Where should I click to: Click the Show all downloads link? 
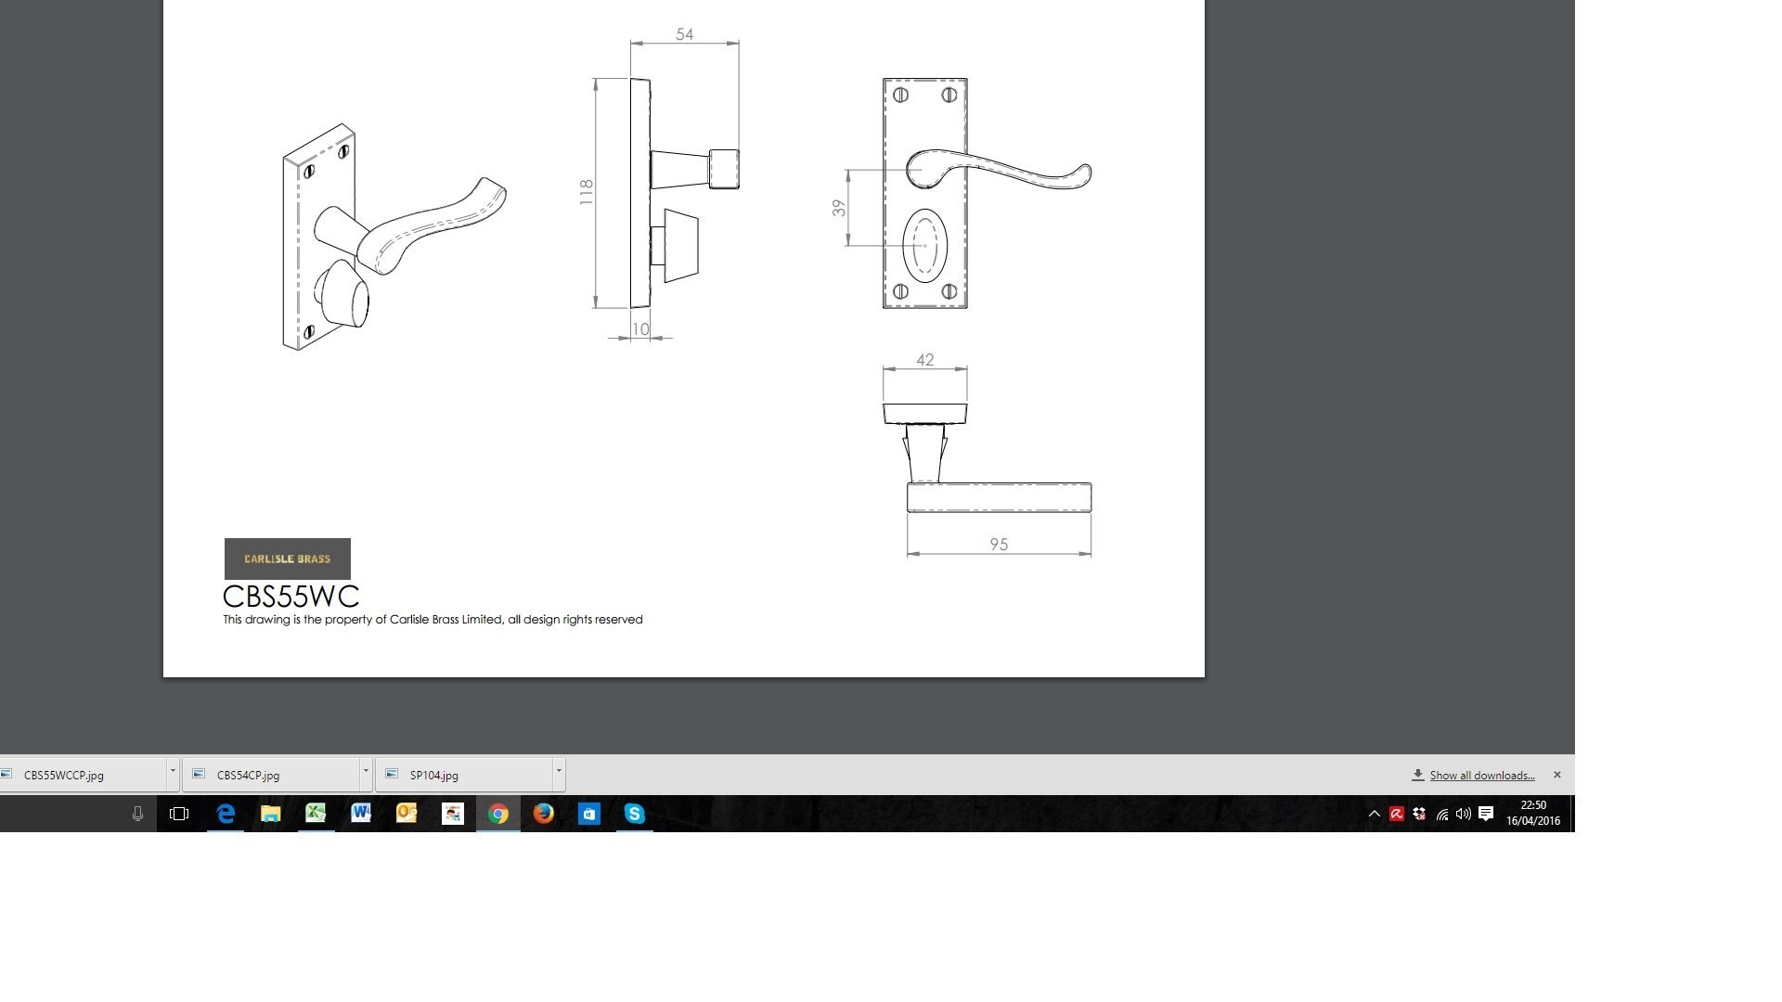1481,776
